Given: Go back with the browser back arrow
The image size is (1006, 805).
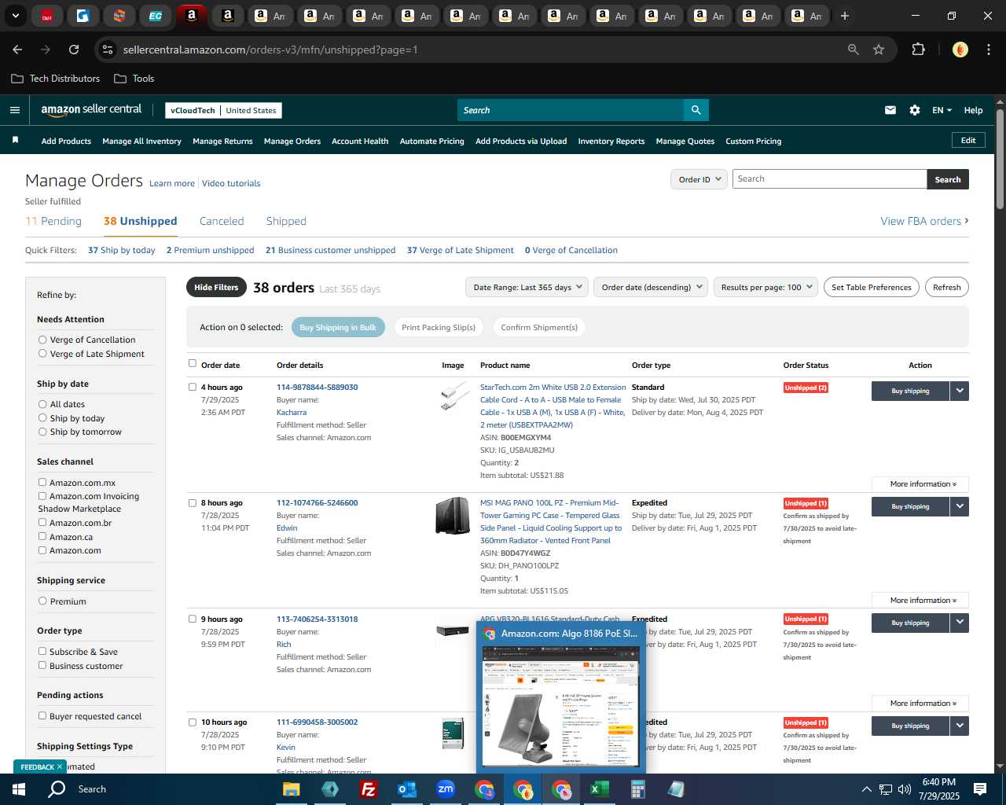Looking at the screenshot, I should click(17, 50).
